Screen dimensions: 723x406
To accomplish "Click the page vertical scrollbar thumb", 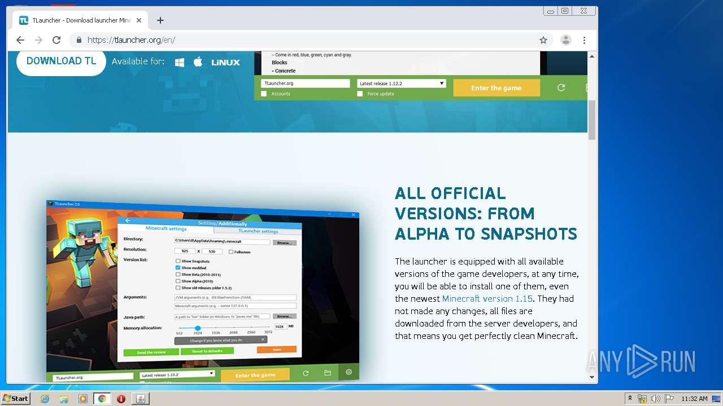I will 592,120.
